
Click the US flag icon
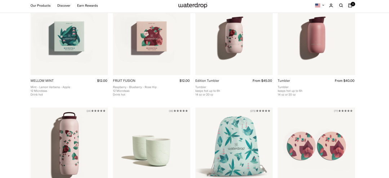click(x=318, y=5)
